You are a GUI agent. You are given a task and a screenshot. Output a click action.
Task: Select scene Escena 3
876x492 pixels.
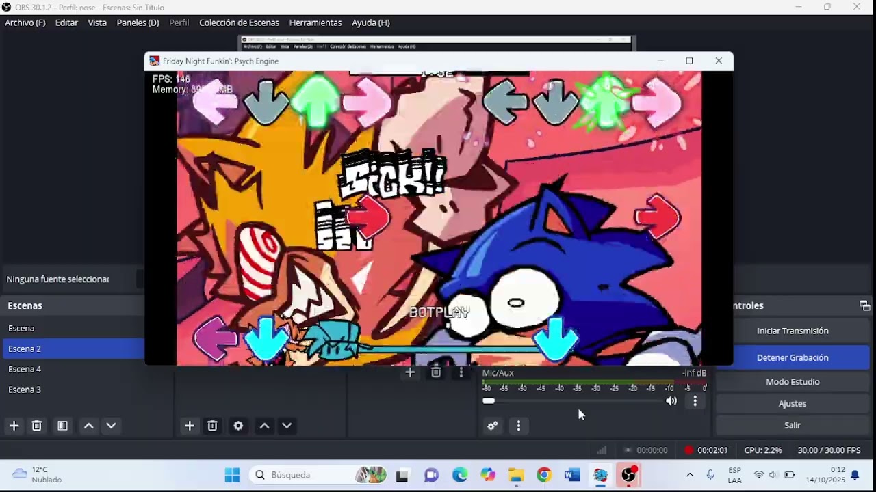tap(73, 389)
